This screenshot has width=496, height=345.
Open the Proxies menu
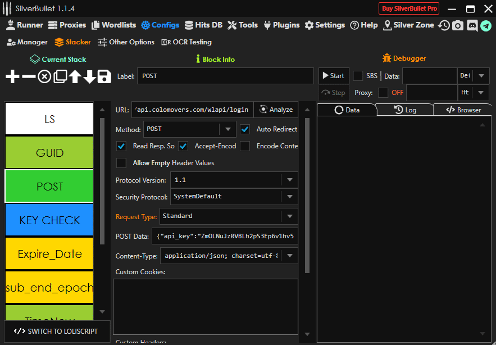pos(67,25)
